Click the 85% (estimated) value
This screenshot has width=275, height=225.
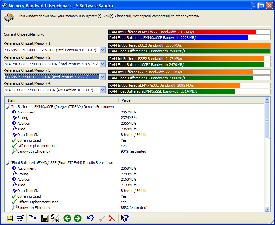coord(134,208)
